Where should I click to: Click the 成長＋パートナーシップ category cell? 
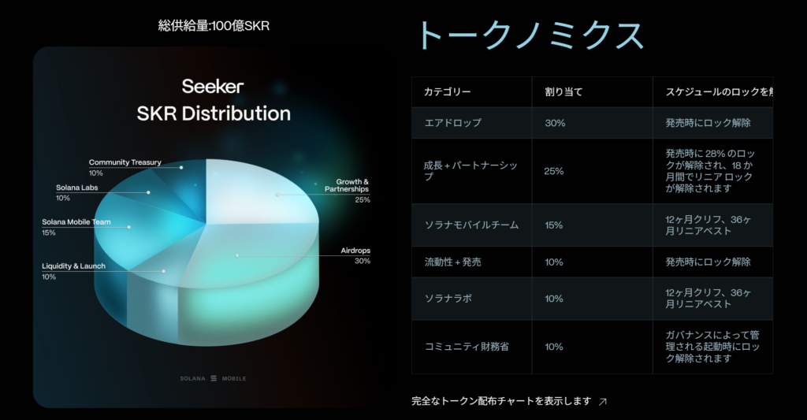point(470,171)
